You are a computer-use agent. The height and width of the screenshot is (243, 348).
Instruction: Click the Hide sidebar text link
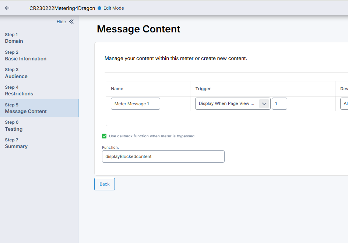(x=61, y=22)
